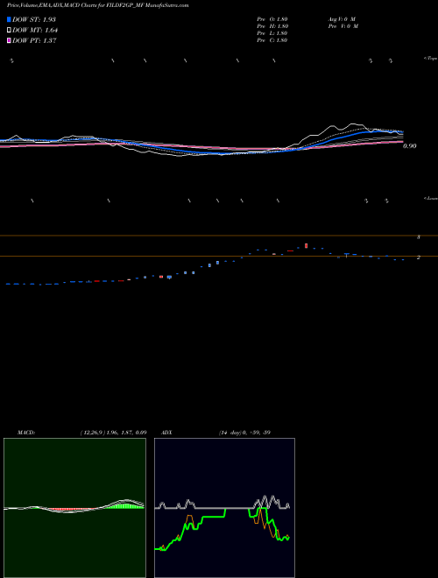Click the 'Pre L: 1.80' value
Viewport: 438px width, 578px height.
[272, 33]
